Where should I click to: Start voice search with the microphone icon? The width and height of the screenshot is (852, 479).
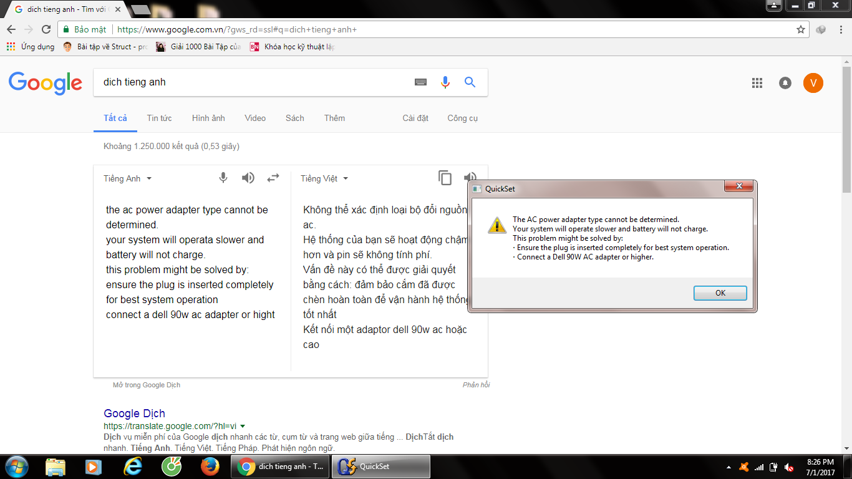tap(445, 82)
